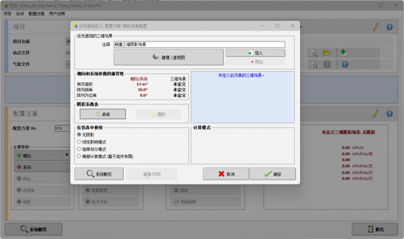Click the 未定义此仿真的三维场景 message text
This screenshot has height=239, width=404.
pos(241,75)
